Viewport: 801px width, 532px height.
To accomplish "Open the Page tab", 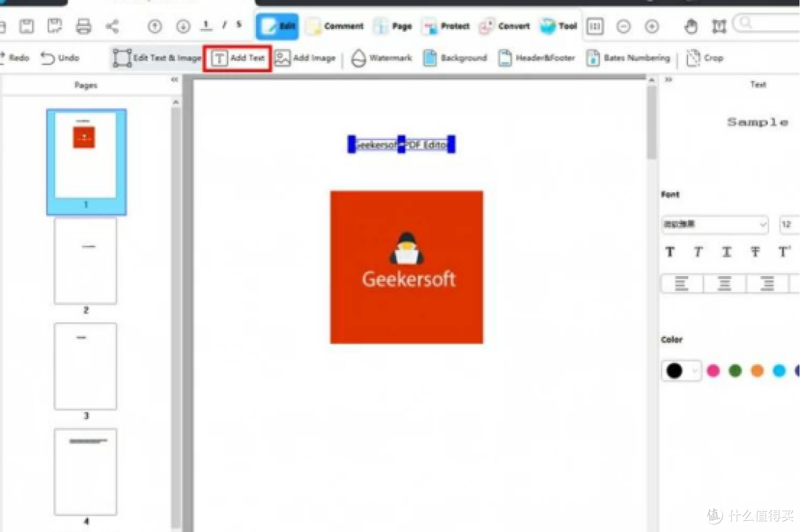I will click(x=393, y=26).
